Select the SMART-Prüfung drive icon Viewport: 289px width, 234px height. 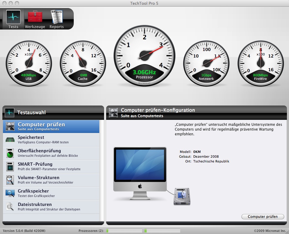click(x=10, y=167)
